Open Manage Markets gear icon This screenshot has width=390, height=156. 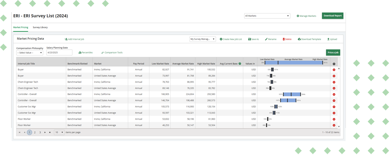[x=298, y=16]
